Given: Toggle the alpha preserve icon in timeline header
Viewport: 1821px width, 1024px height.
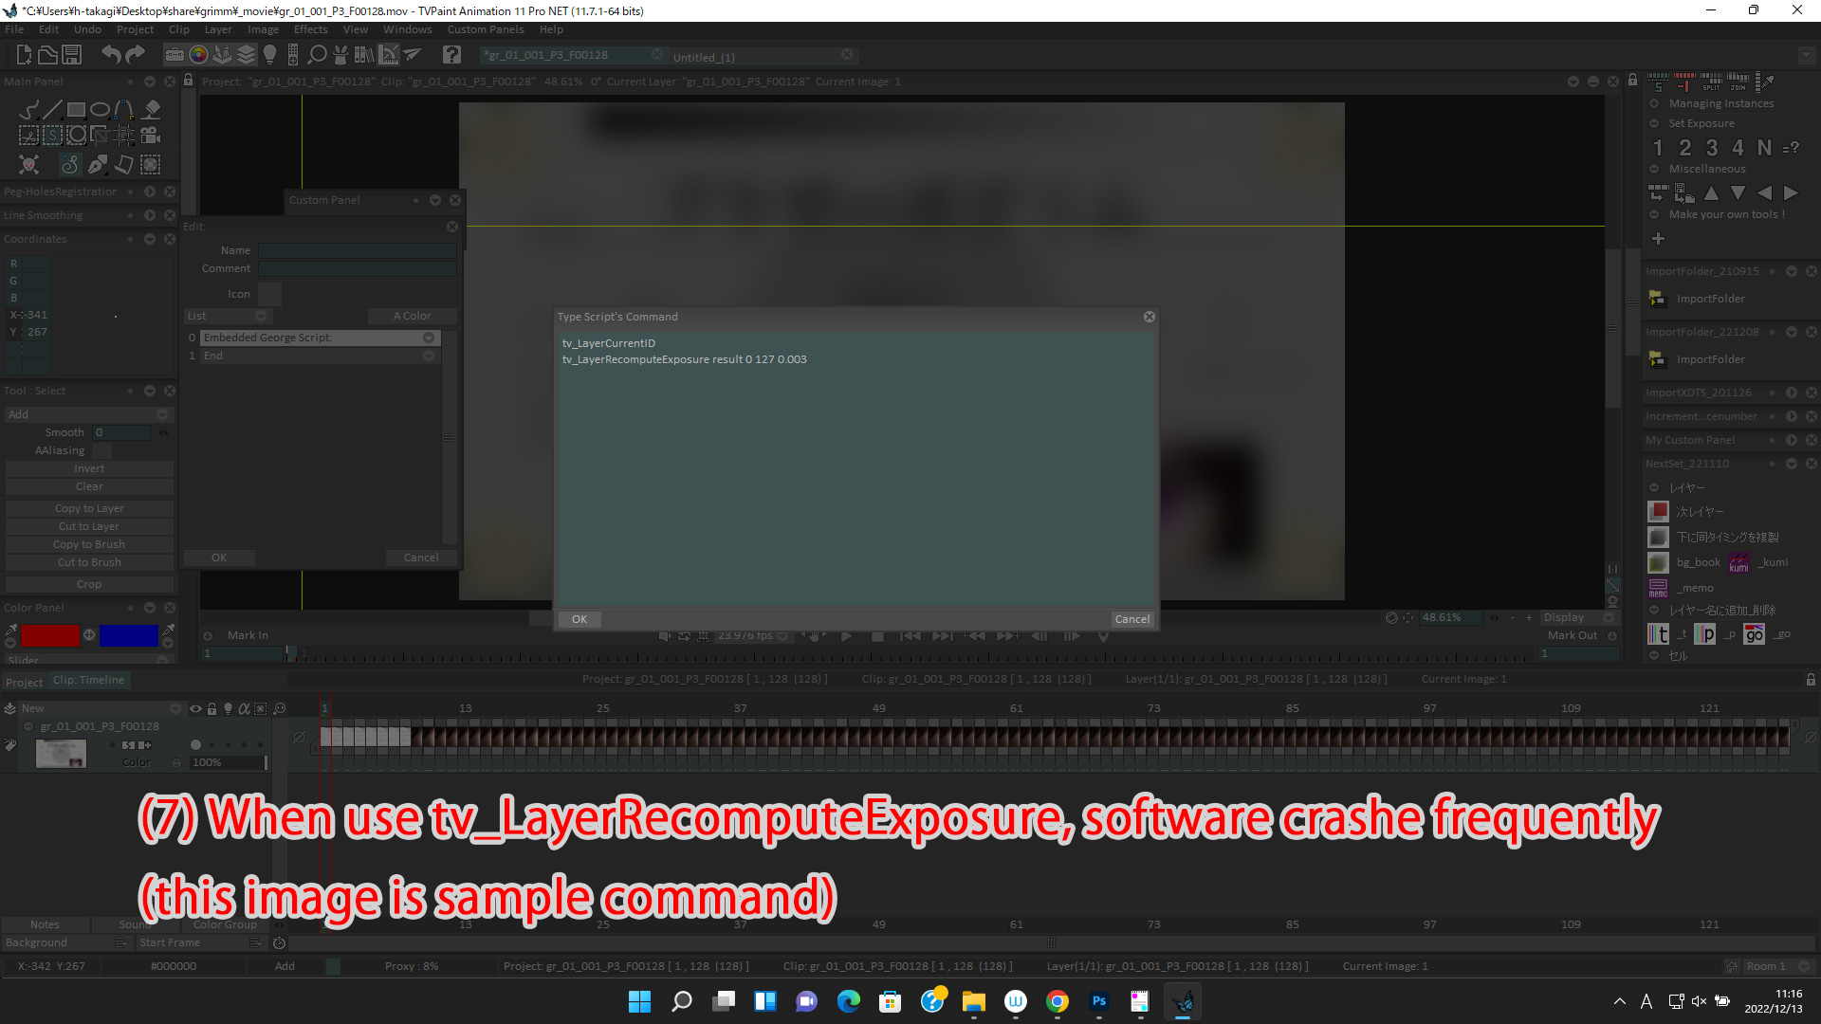Looking at the screenshot, I should point(244,708).
